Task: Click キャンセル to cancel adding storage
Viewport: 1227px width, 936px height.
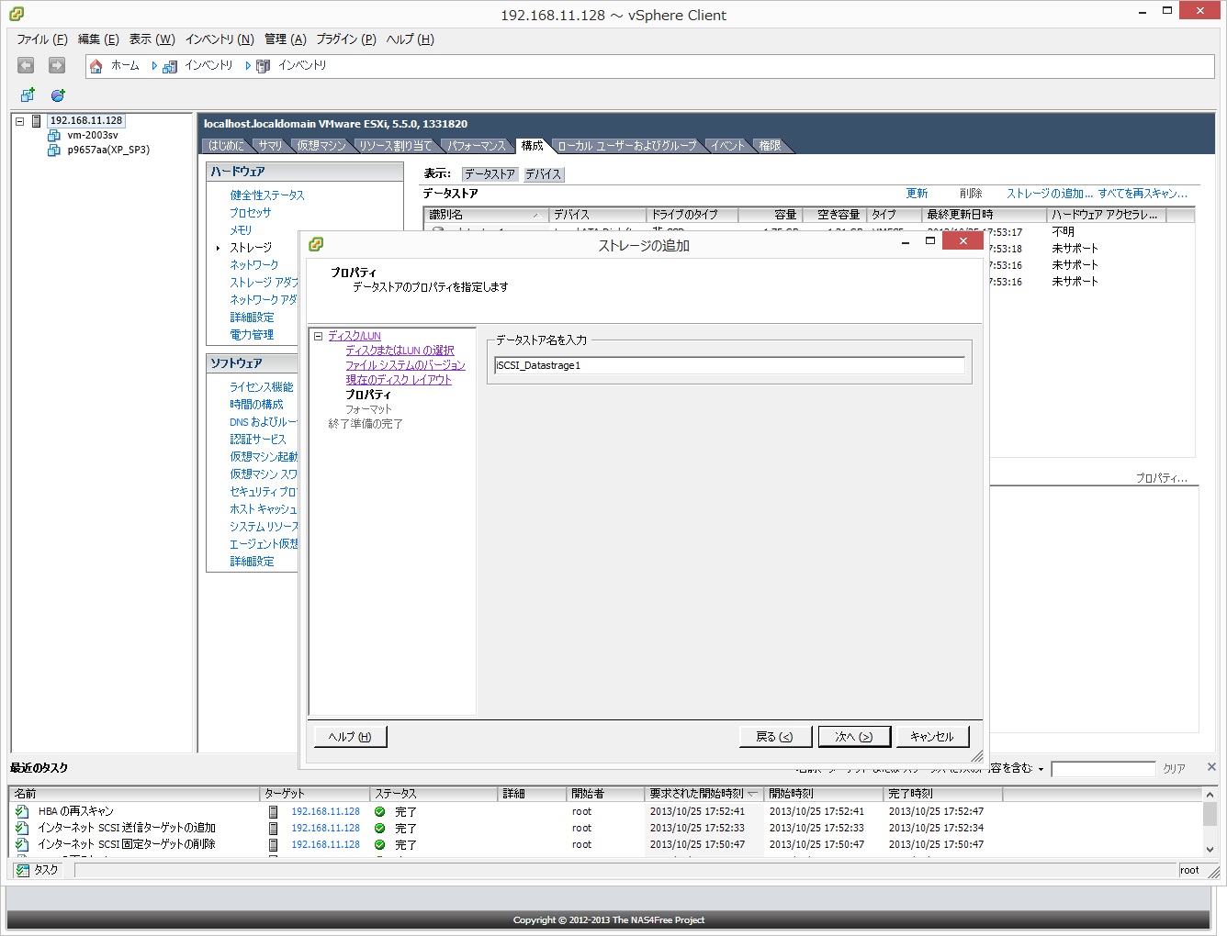Action: pyautogui.click(x=932, y=737)
